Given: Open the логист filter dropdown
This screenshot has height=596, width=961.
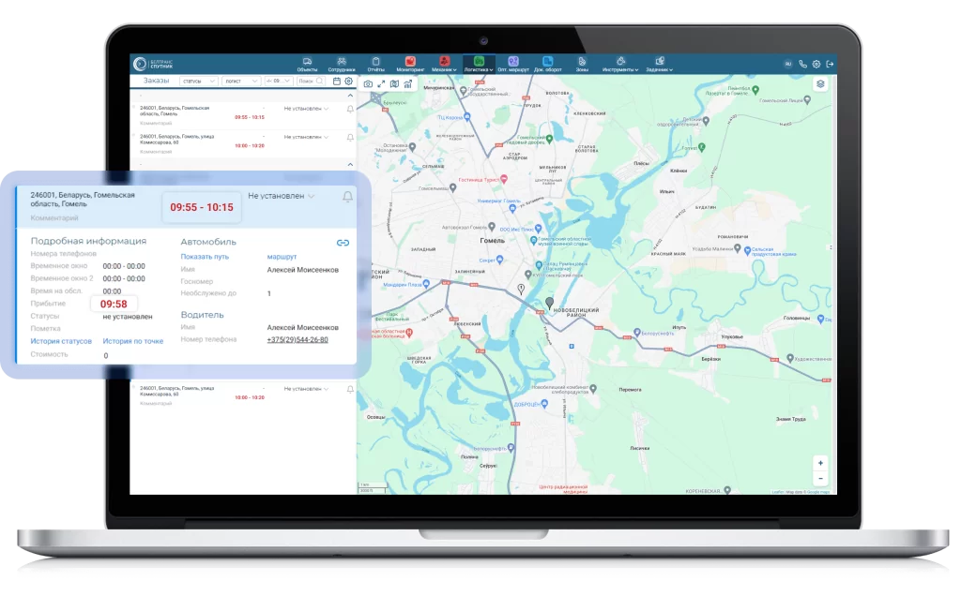Looking at the screenshot, I should click(239, 81).
